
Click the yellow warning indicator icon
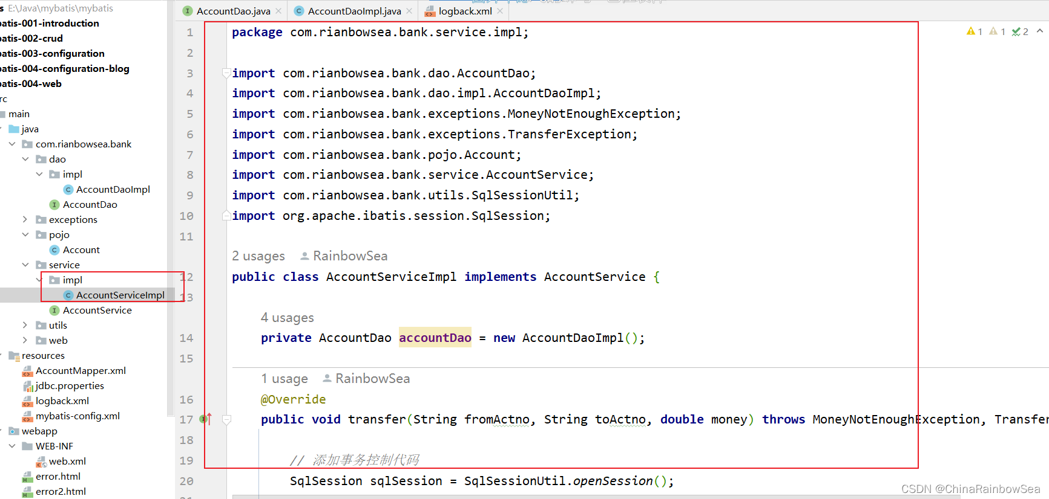coord(971,31)
